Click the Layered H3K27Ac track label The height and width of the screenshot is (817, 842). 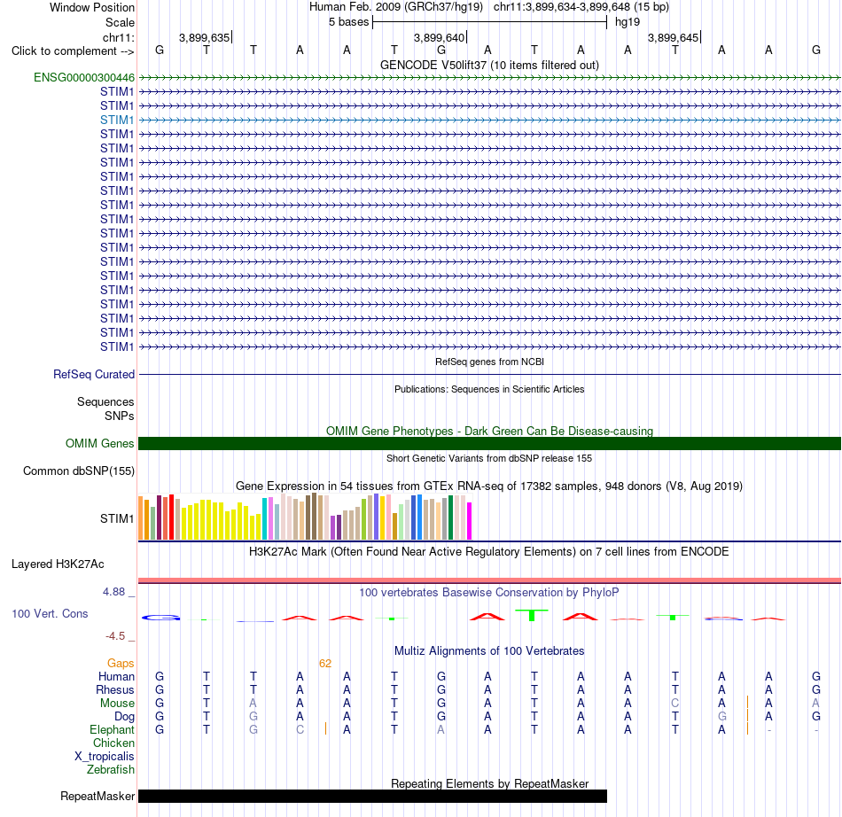[58, 564]
